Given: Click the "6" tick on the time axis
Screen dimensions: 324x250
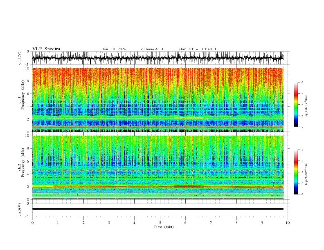Looking at the screenshot, I should coord(185,223).
